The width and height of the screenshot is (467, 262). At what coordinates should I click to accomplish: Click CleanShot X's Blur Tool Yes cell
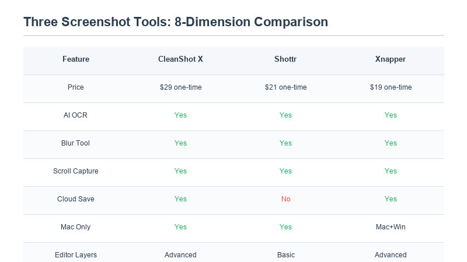[x=180, y=143]
